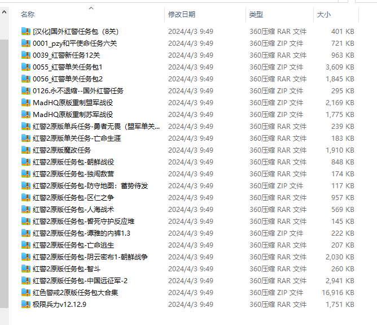Select the icon of MadHQ原版重制盟军战役
The image size is (377, 325).
point(25,102)
